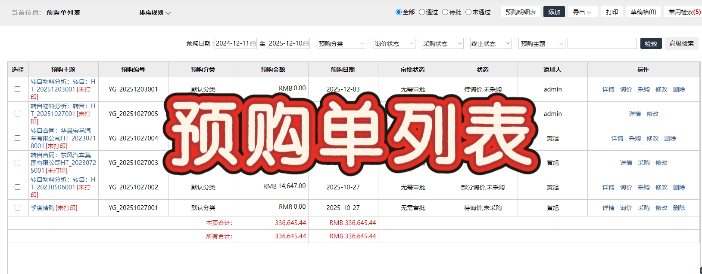Viewport: 702px width, 274px height.
Task: Click 采购 for row YG_20251203001
Action: (644, 89)
